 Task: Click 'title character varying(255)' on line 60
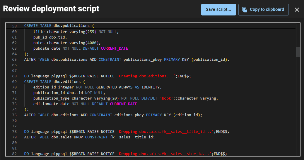(x=65, y=32)
